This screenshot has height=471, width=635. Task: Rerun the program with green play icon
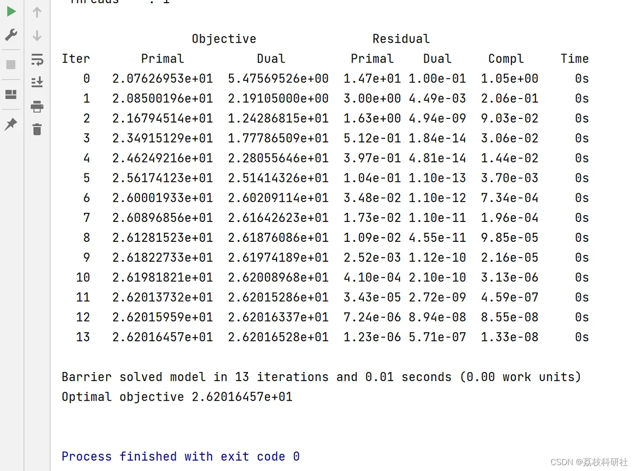click(x=11, y=11)
